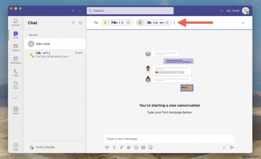Expand the group name chevron
The image size is (261, 159).
243,23
